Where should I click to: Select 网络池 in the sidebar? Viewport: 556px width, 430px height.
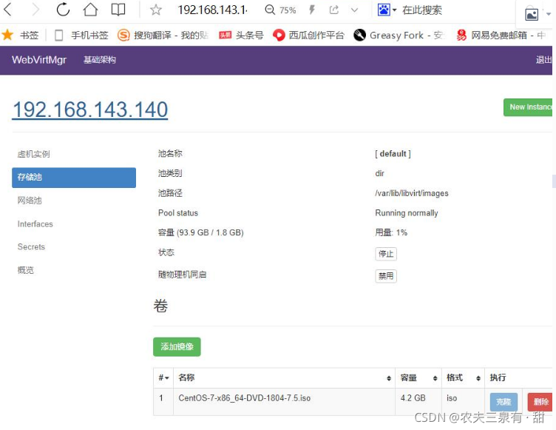(x=30, y=201)
